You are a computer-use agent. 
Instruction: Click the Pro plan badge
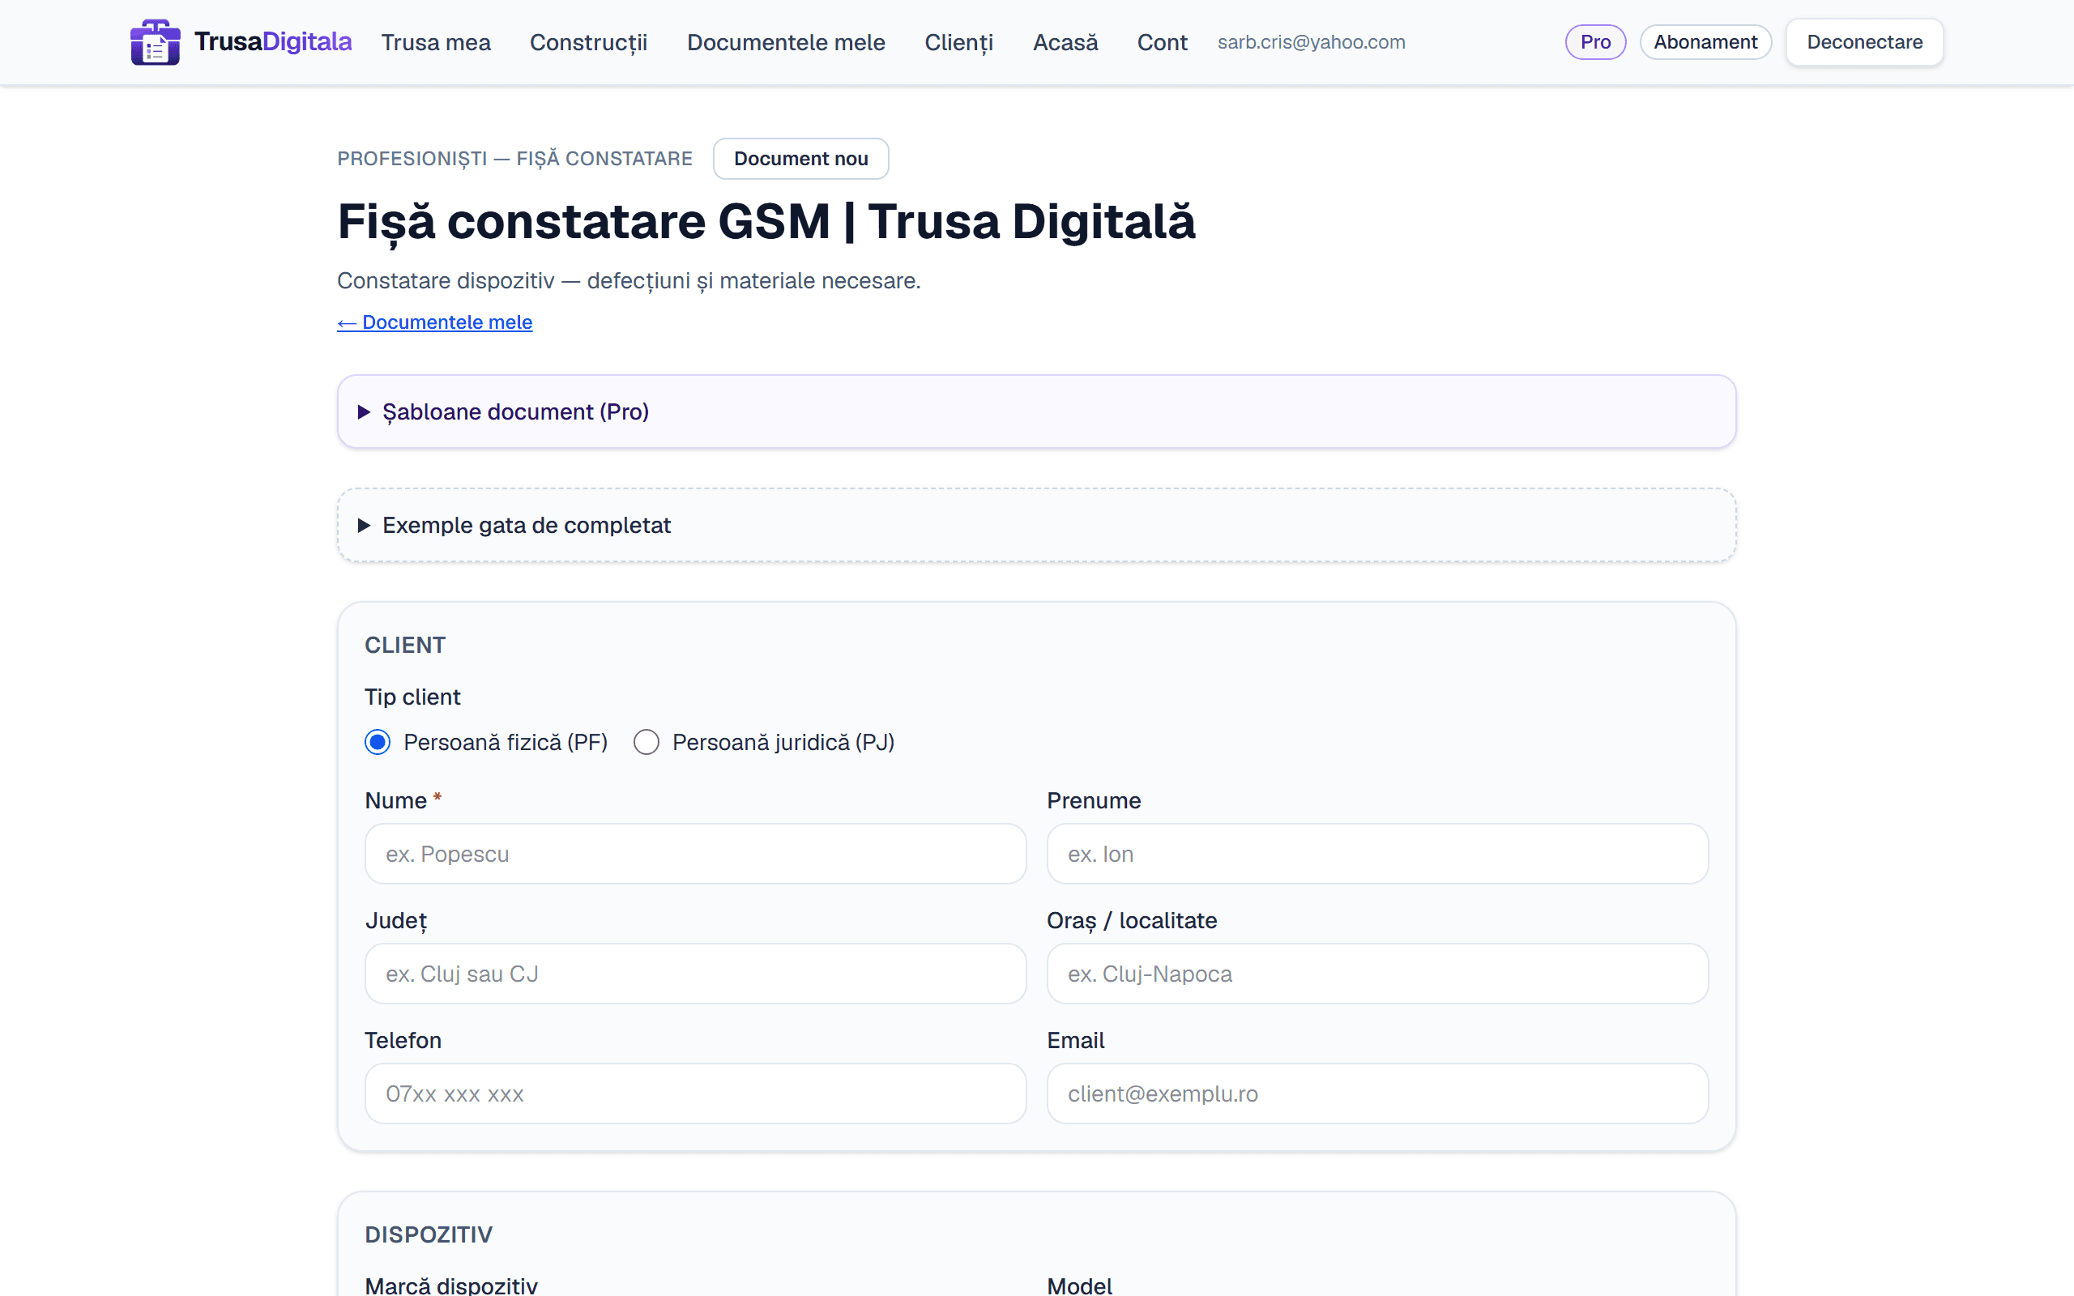coord(1595,42)
